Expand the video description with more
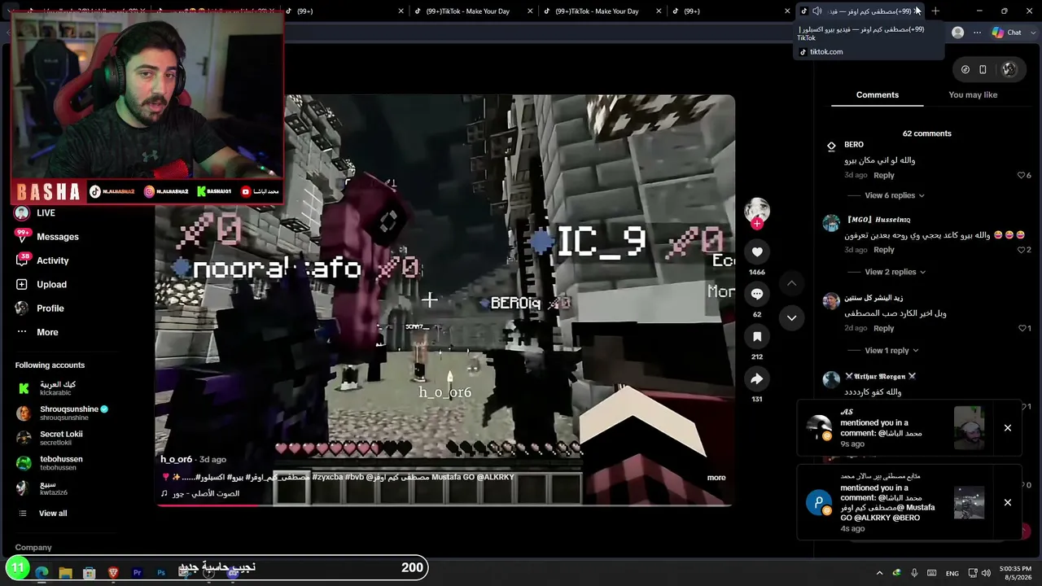Image resolution: width=1042 pixels, height=586 pixels. pyautogui.click(x=716, y=478)
